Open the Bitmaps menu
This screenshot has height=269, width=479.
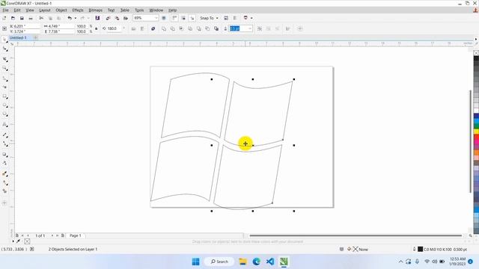click(x=95, y=10)
